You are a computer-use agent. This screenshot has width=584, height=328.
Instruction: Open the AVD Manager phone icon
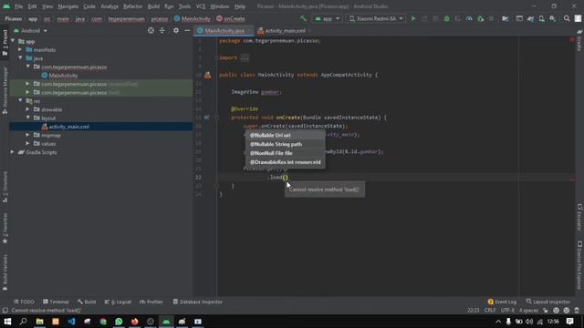pos(541,18)
